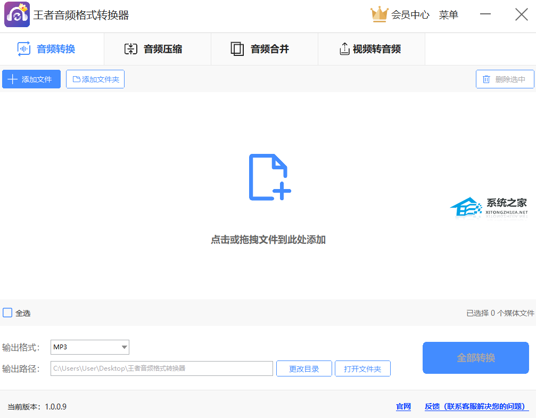Click the 点击或拖拽文件到此处添加 text
Screen dimensions: 536x418
click(x=268, y=240)
